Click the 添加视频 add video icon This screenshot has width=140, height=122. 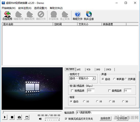pos(7,14)
